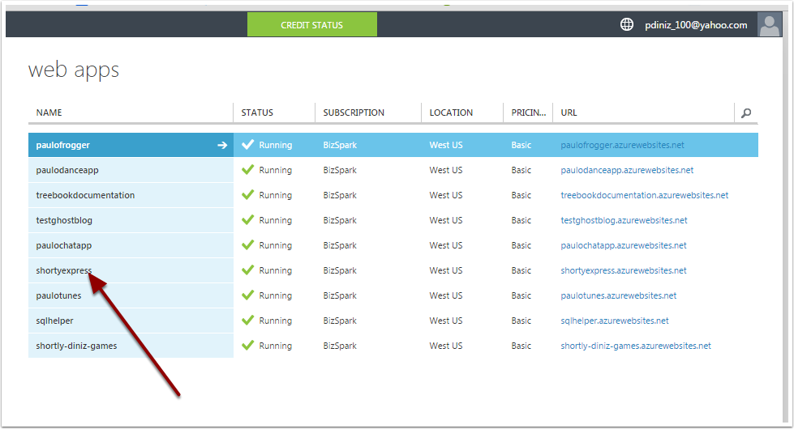Click sqlhelper running checkmark icon

coord(247,321)
